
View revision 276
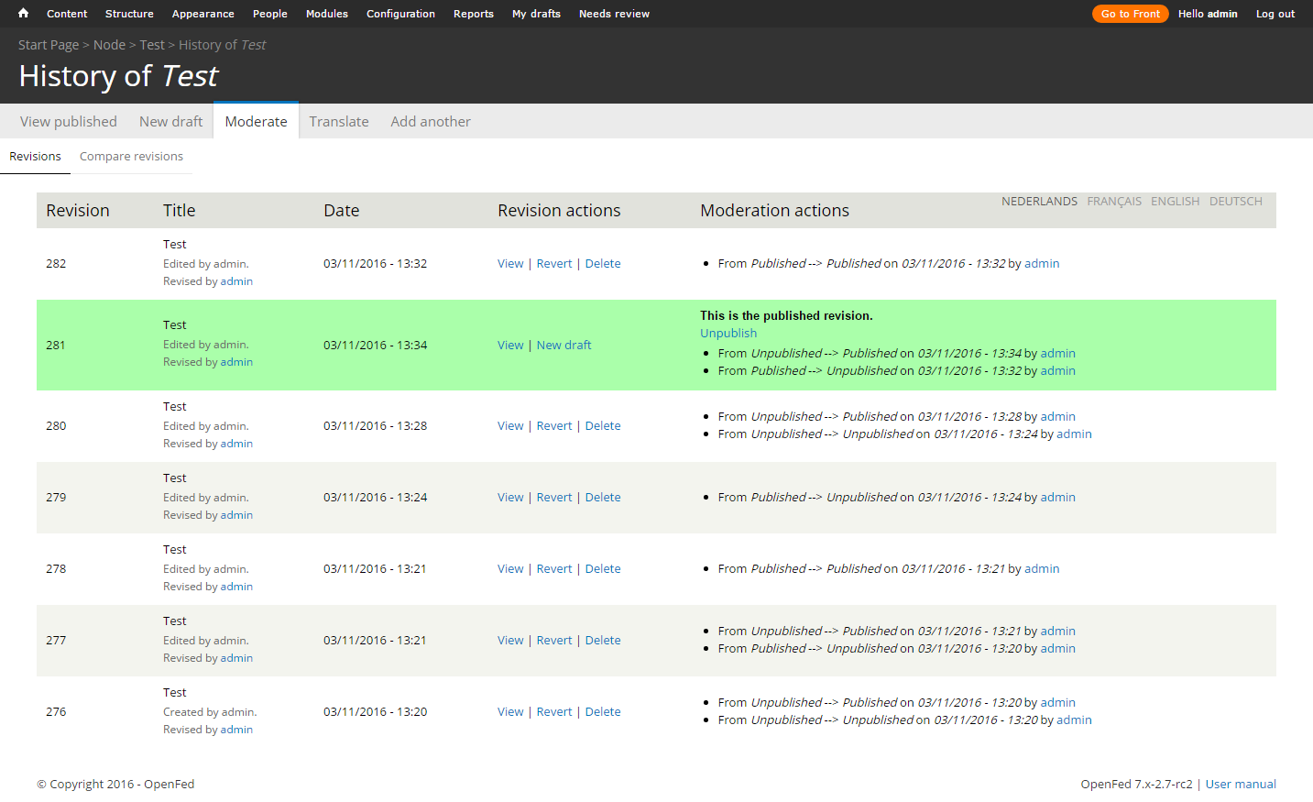tap(510, 712)
